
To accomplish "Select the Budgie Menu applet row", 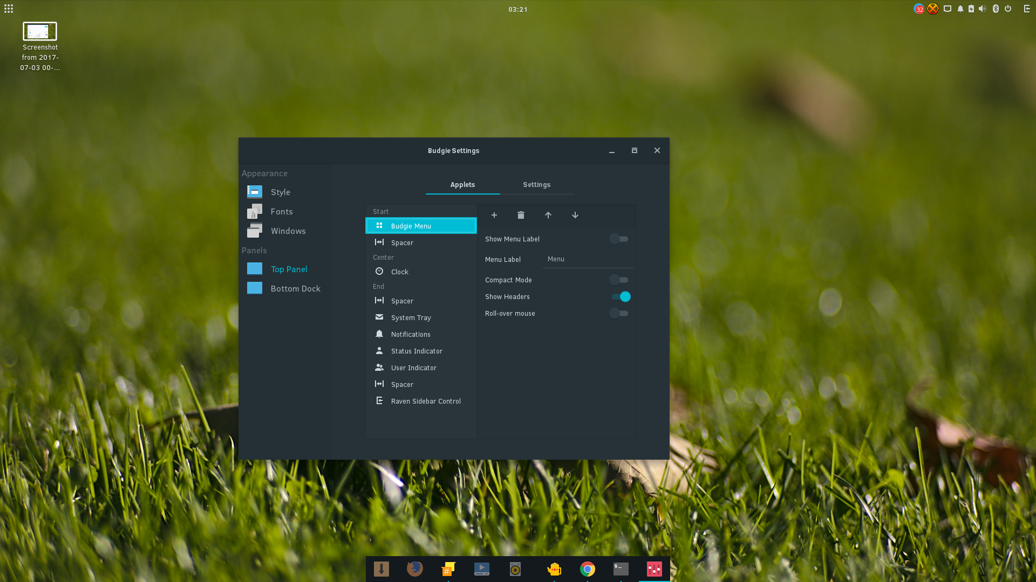I will (x=421, y=226).
